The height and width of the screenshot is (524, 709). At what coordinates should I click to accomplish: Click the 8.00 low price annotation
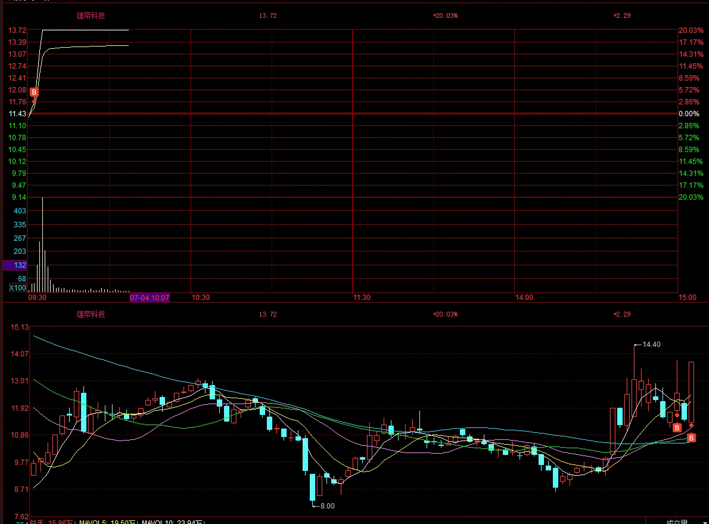point(327,506)
